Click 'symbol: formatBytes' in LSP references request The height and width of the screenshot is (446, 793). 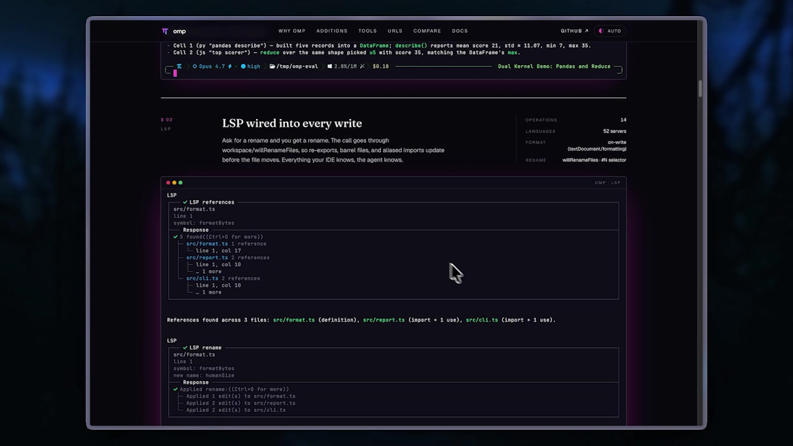pos(204,223)
